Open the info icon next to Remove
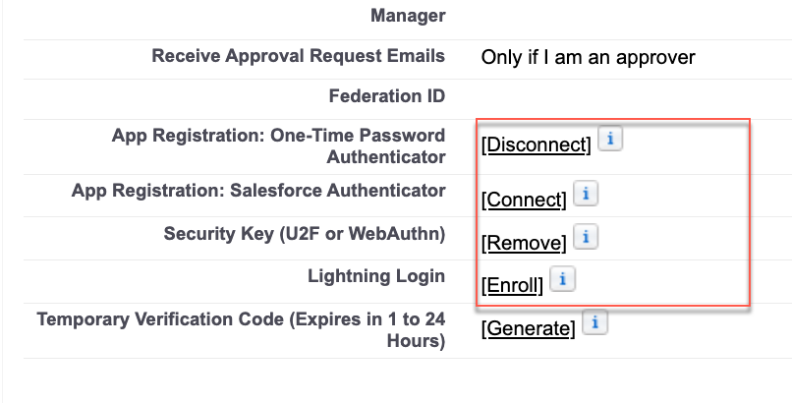The width and height of the screenshot is (792, 403). click(x=586, y=236)
